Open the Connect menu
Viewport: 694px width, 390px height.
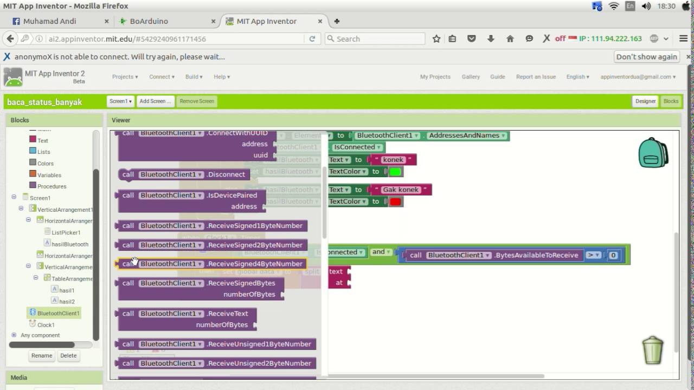[x=162, y=77]
